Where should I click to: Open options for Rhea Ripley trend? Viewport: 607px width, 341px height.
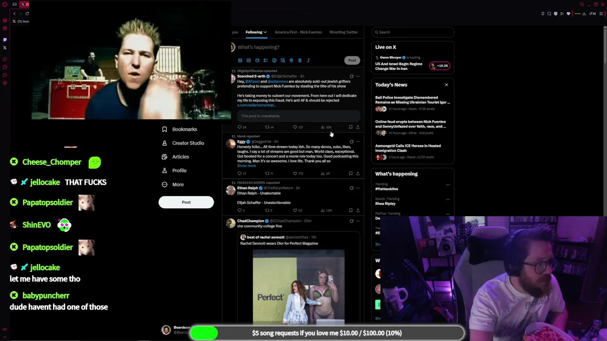(x=448, y=199)
